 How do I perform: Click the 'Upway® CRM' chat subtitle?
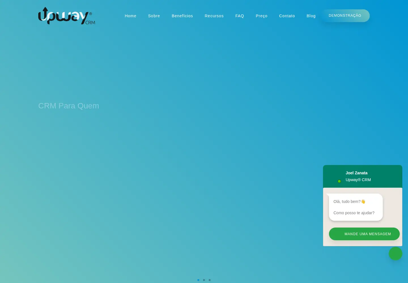[358, 180]
